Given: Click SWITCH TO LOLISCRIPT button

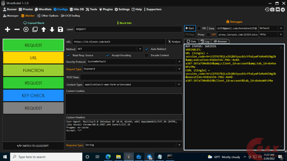Looking at the screenshot, I should point(33,146).
